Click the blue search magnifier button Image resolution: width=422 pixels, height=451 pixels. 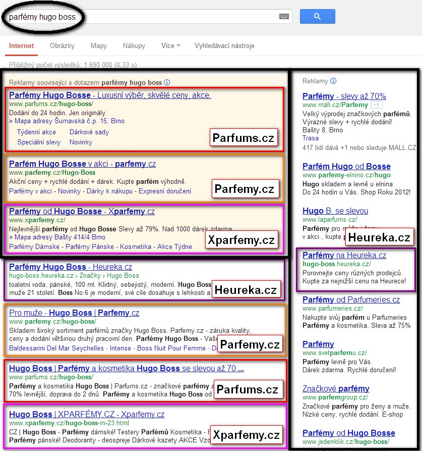(317, 16)
